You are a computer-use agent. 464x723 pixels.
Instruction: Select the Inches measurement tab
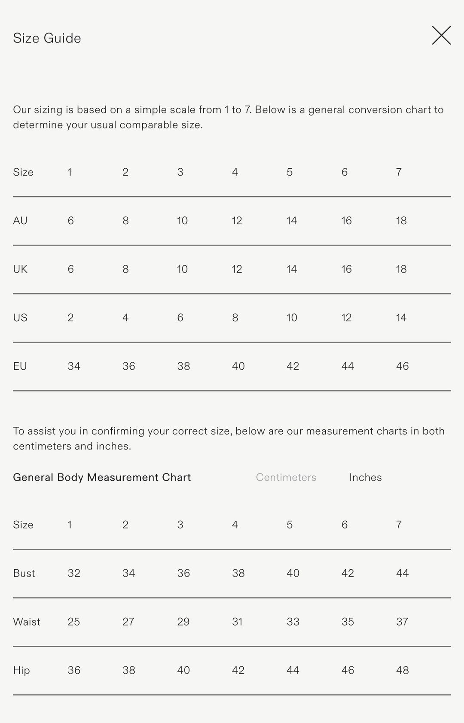point(366,477)
